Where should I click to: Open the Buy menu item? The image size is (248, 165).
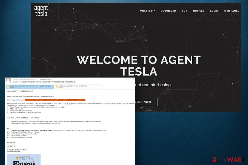tap(184, 11)
